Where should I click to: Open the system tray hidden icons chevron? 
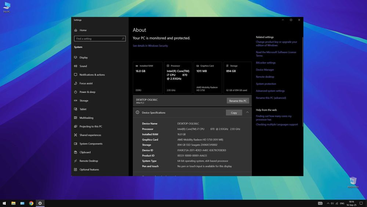(x=328, y=203)
